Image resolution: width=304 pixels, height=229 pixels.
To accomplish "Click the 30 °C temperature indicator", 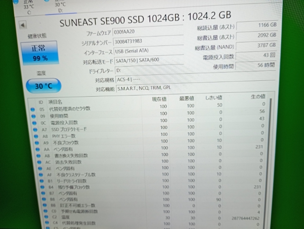I will point(44,86).
